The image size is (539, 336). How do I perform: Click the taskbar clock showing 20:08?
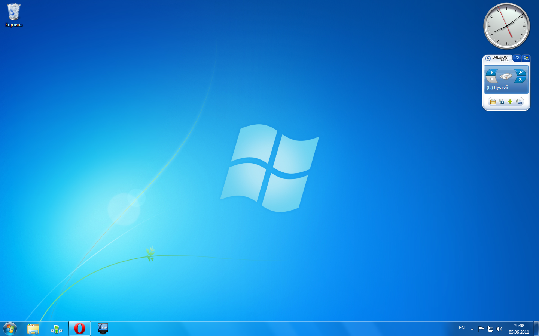point(519,329)
